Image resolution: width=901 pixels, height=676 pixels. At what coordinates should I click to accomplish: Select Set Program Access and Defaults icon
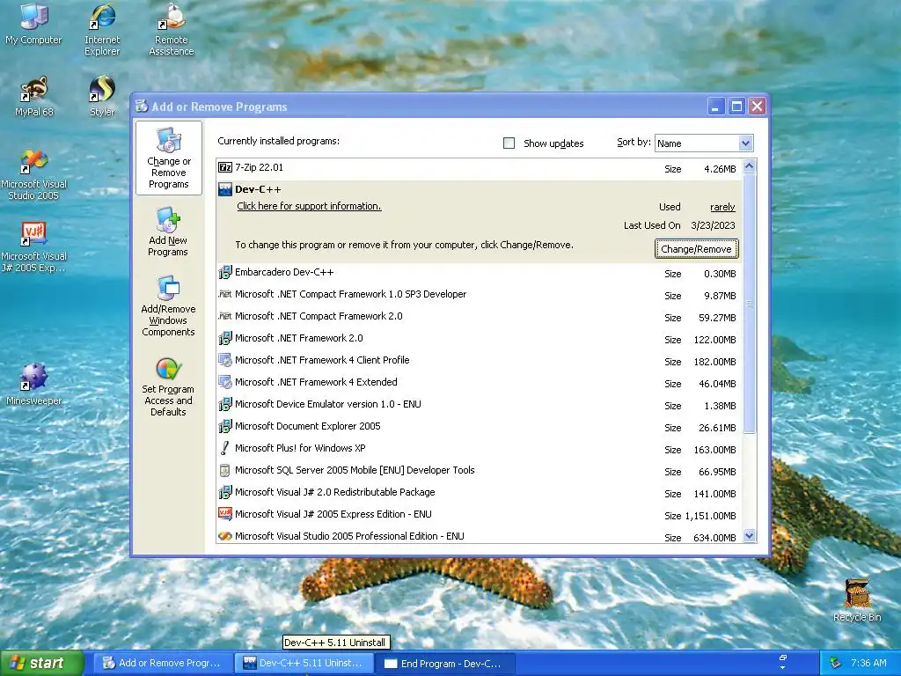pos(168,386)
